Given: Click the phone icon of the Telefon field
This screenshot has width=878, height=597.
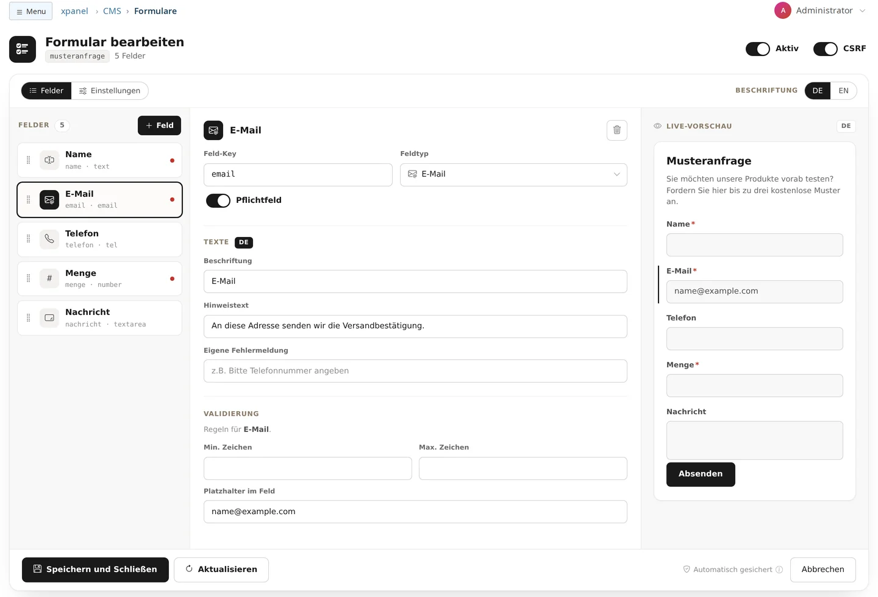Looking at the screenshot, I should (x=49, y=239).
